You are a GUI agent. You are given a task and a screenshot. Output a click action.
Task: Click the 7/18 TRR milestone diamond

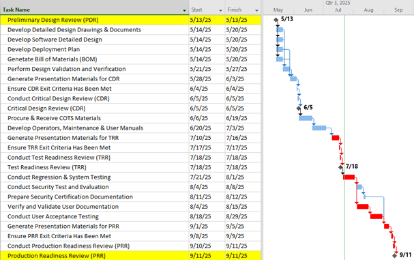340,167
